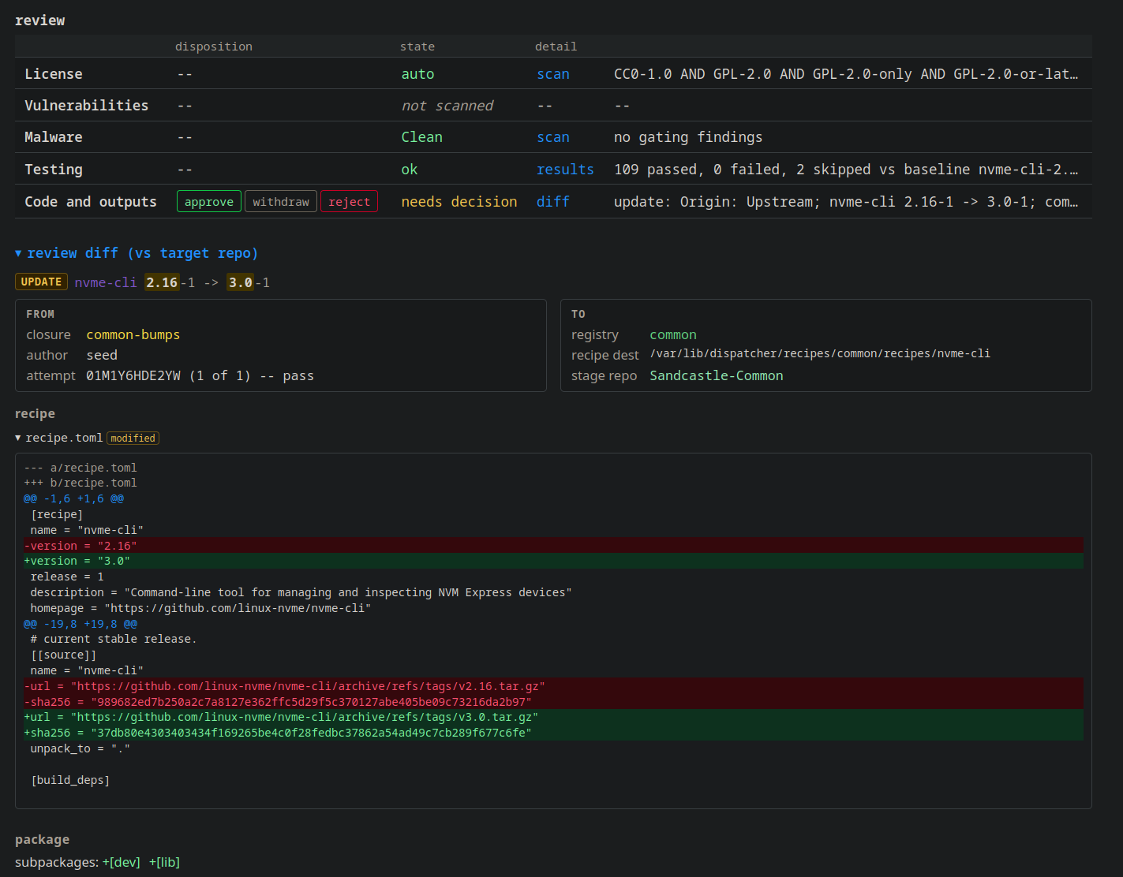The height and width of the screenshot is (877, 1123).
Task: Click the 'no gating findings' detail text
Action: (x=688, y=137)
